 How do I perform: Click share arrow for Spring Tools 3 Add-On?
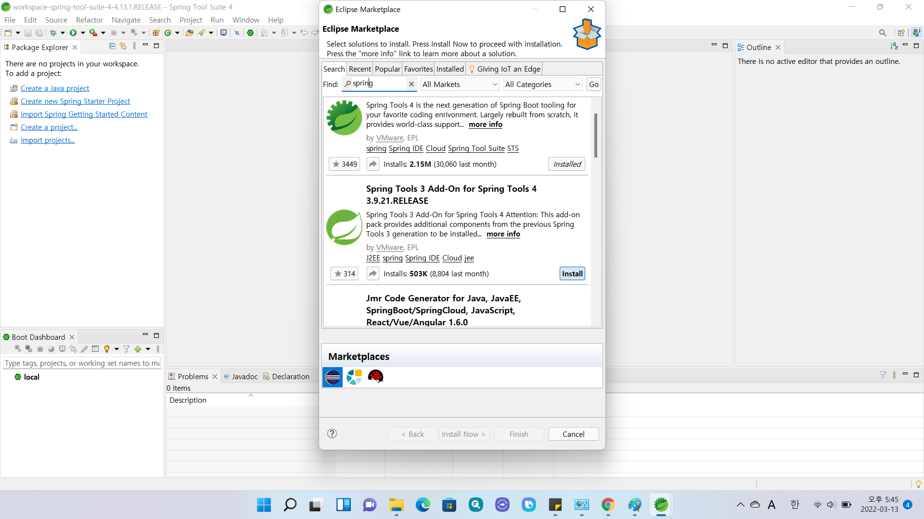[373, 274]
